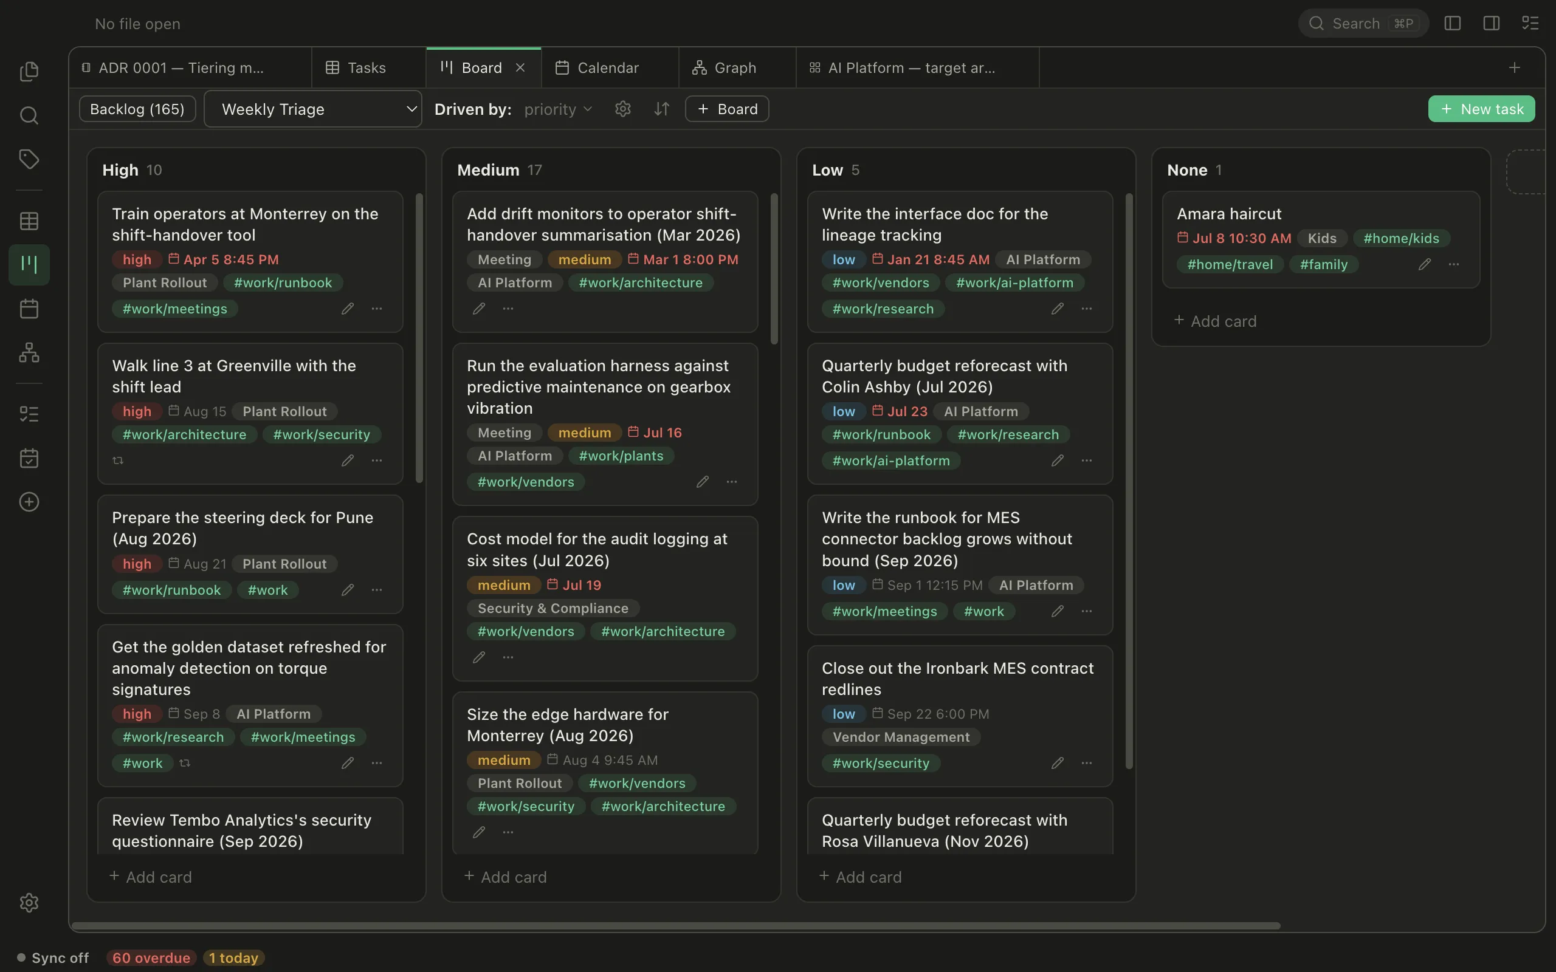Click the add Board button
1556x972 pixels.
[726, 109]
